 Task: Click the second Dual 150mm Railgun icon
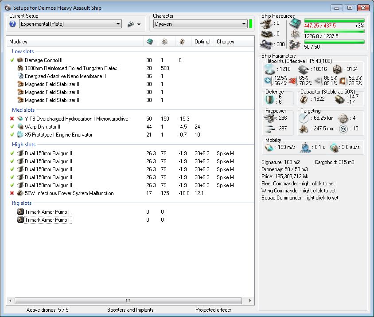click(x=20, y=161)
